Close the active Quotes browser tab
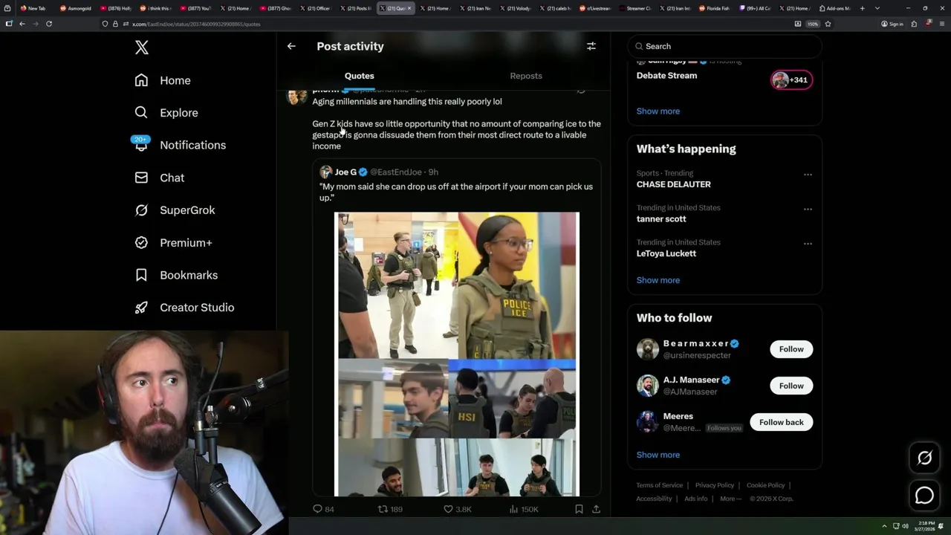The width and height of the screenshot is (951, 535). [409, 8]
